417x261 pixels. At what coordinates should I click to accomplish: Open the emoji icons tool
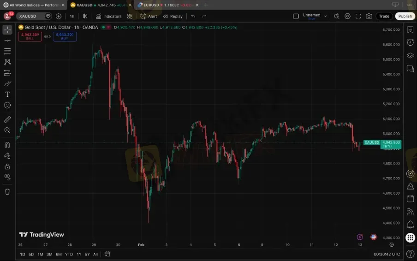pyautogui.click(x=7, y=105)
